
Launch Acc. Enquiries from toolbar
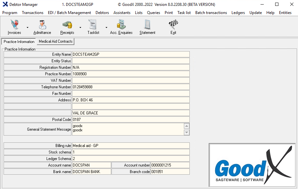(121, 27)
